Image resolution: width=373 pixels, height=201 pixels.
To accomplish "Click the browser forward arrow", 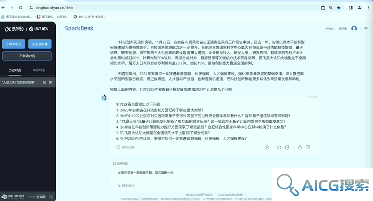I will (12, 8).
